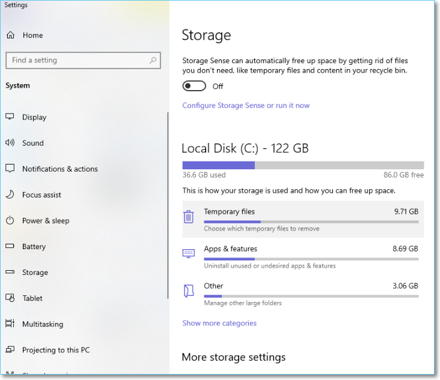Expand the Show more categories list

point(219,323)
